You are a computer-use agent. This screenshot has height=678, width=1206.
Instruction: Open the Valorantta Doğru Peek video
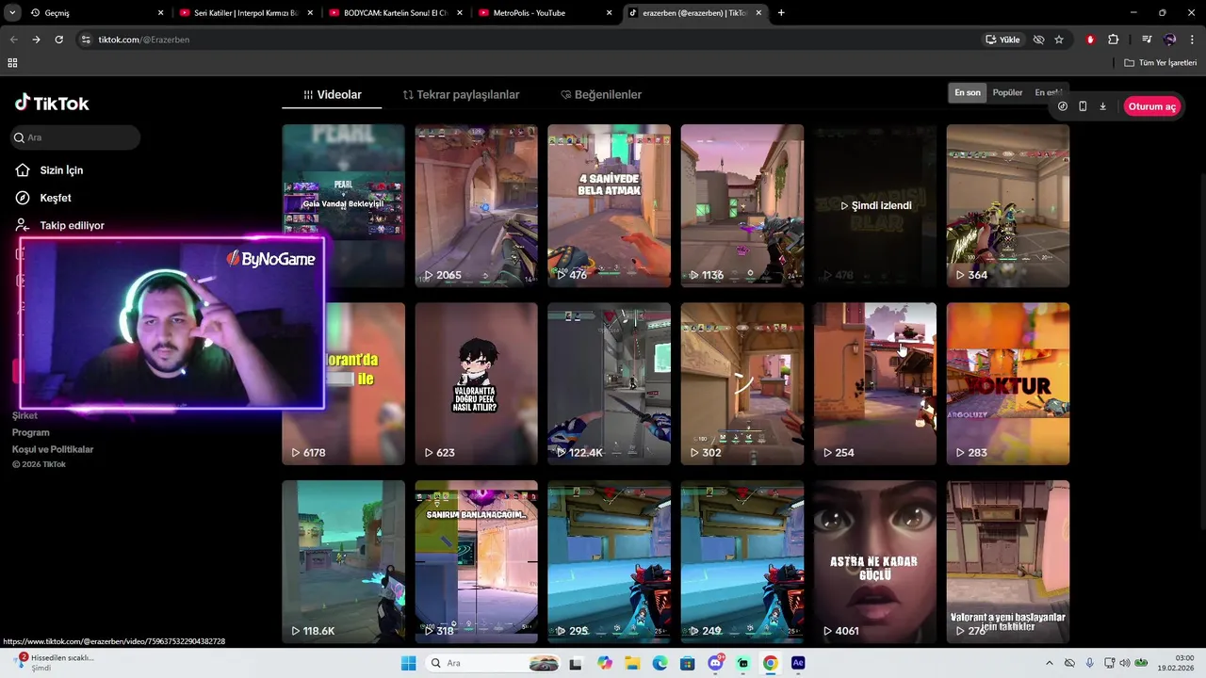click(x=476, y=383)
